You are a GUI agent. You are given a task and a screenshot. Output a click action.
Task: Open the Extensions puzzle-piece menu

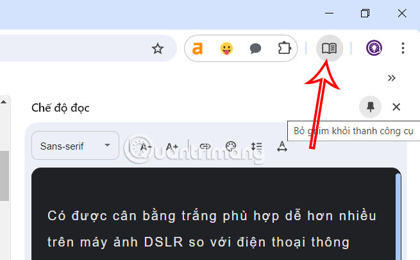[x=284, y=49]
